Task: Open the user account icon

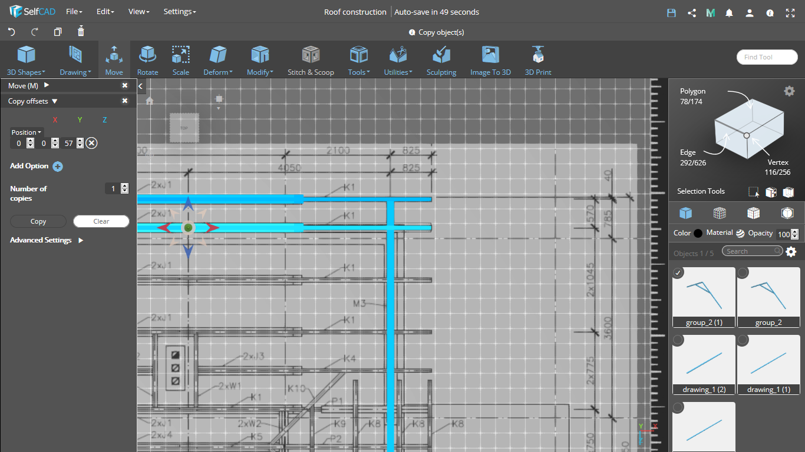Action: click(x=750, y=12)
